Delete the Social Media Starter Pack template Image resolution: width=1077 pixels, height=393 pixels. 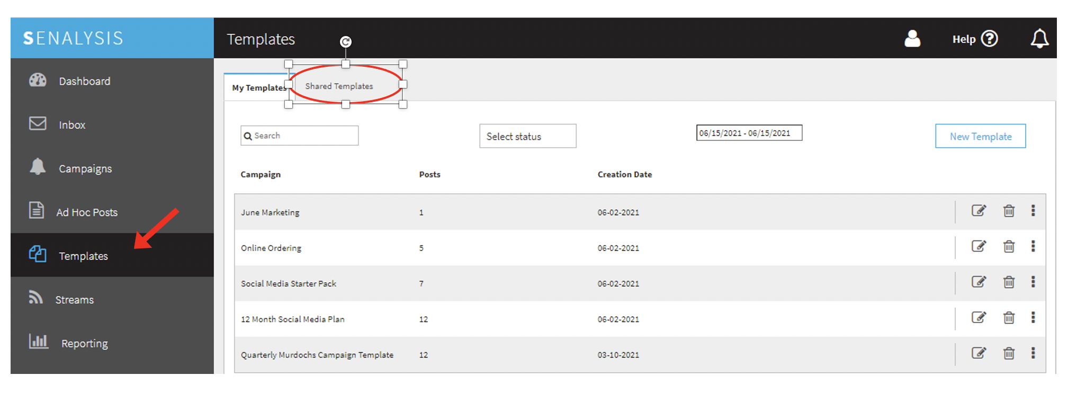pos(1009,282)
